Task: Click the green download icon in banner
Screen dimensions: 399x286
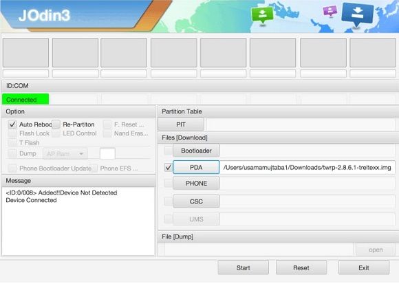Action: pos(262,15)
